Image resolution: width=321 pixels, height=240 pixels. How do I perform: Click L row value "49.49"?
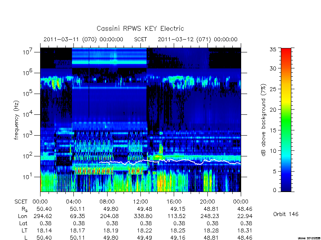[x=144, y=238]
